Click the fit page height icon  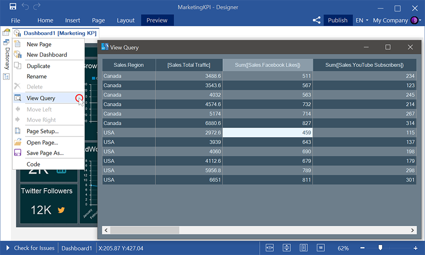click(x=287, y=248)
